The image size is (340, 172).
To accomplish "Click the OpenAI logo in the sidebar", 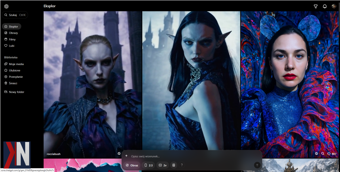I will (x=6, y=6).
